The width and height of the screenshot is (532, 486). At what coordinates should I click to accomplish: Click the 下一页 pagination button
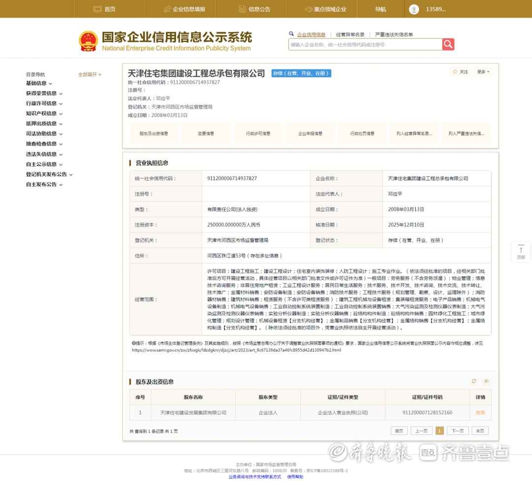coord(458,431)
